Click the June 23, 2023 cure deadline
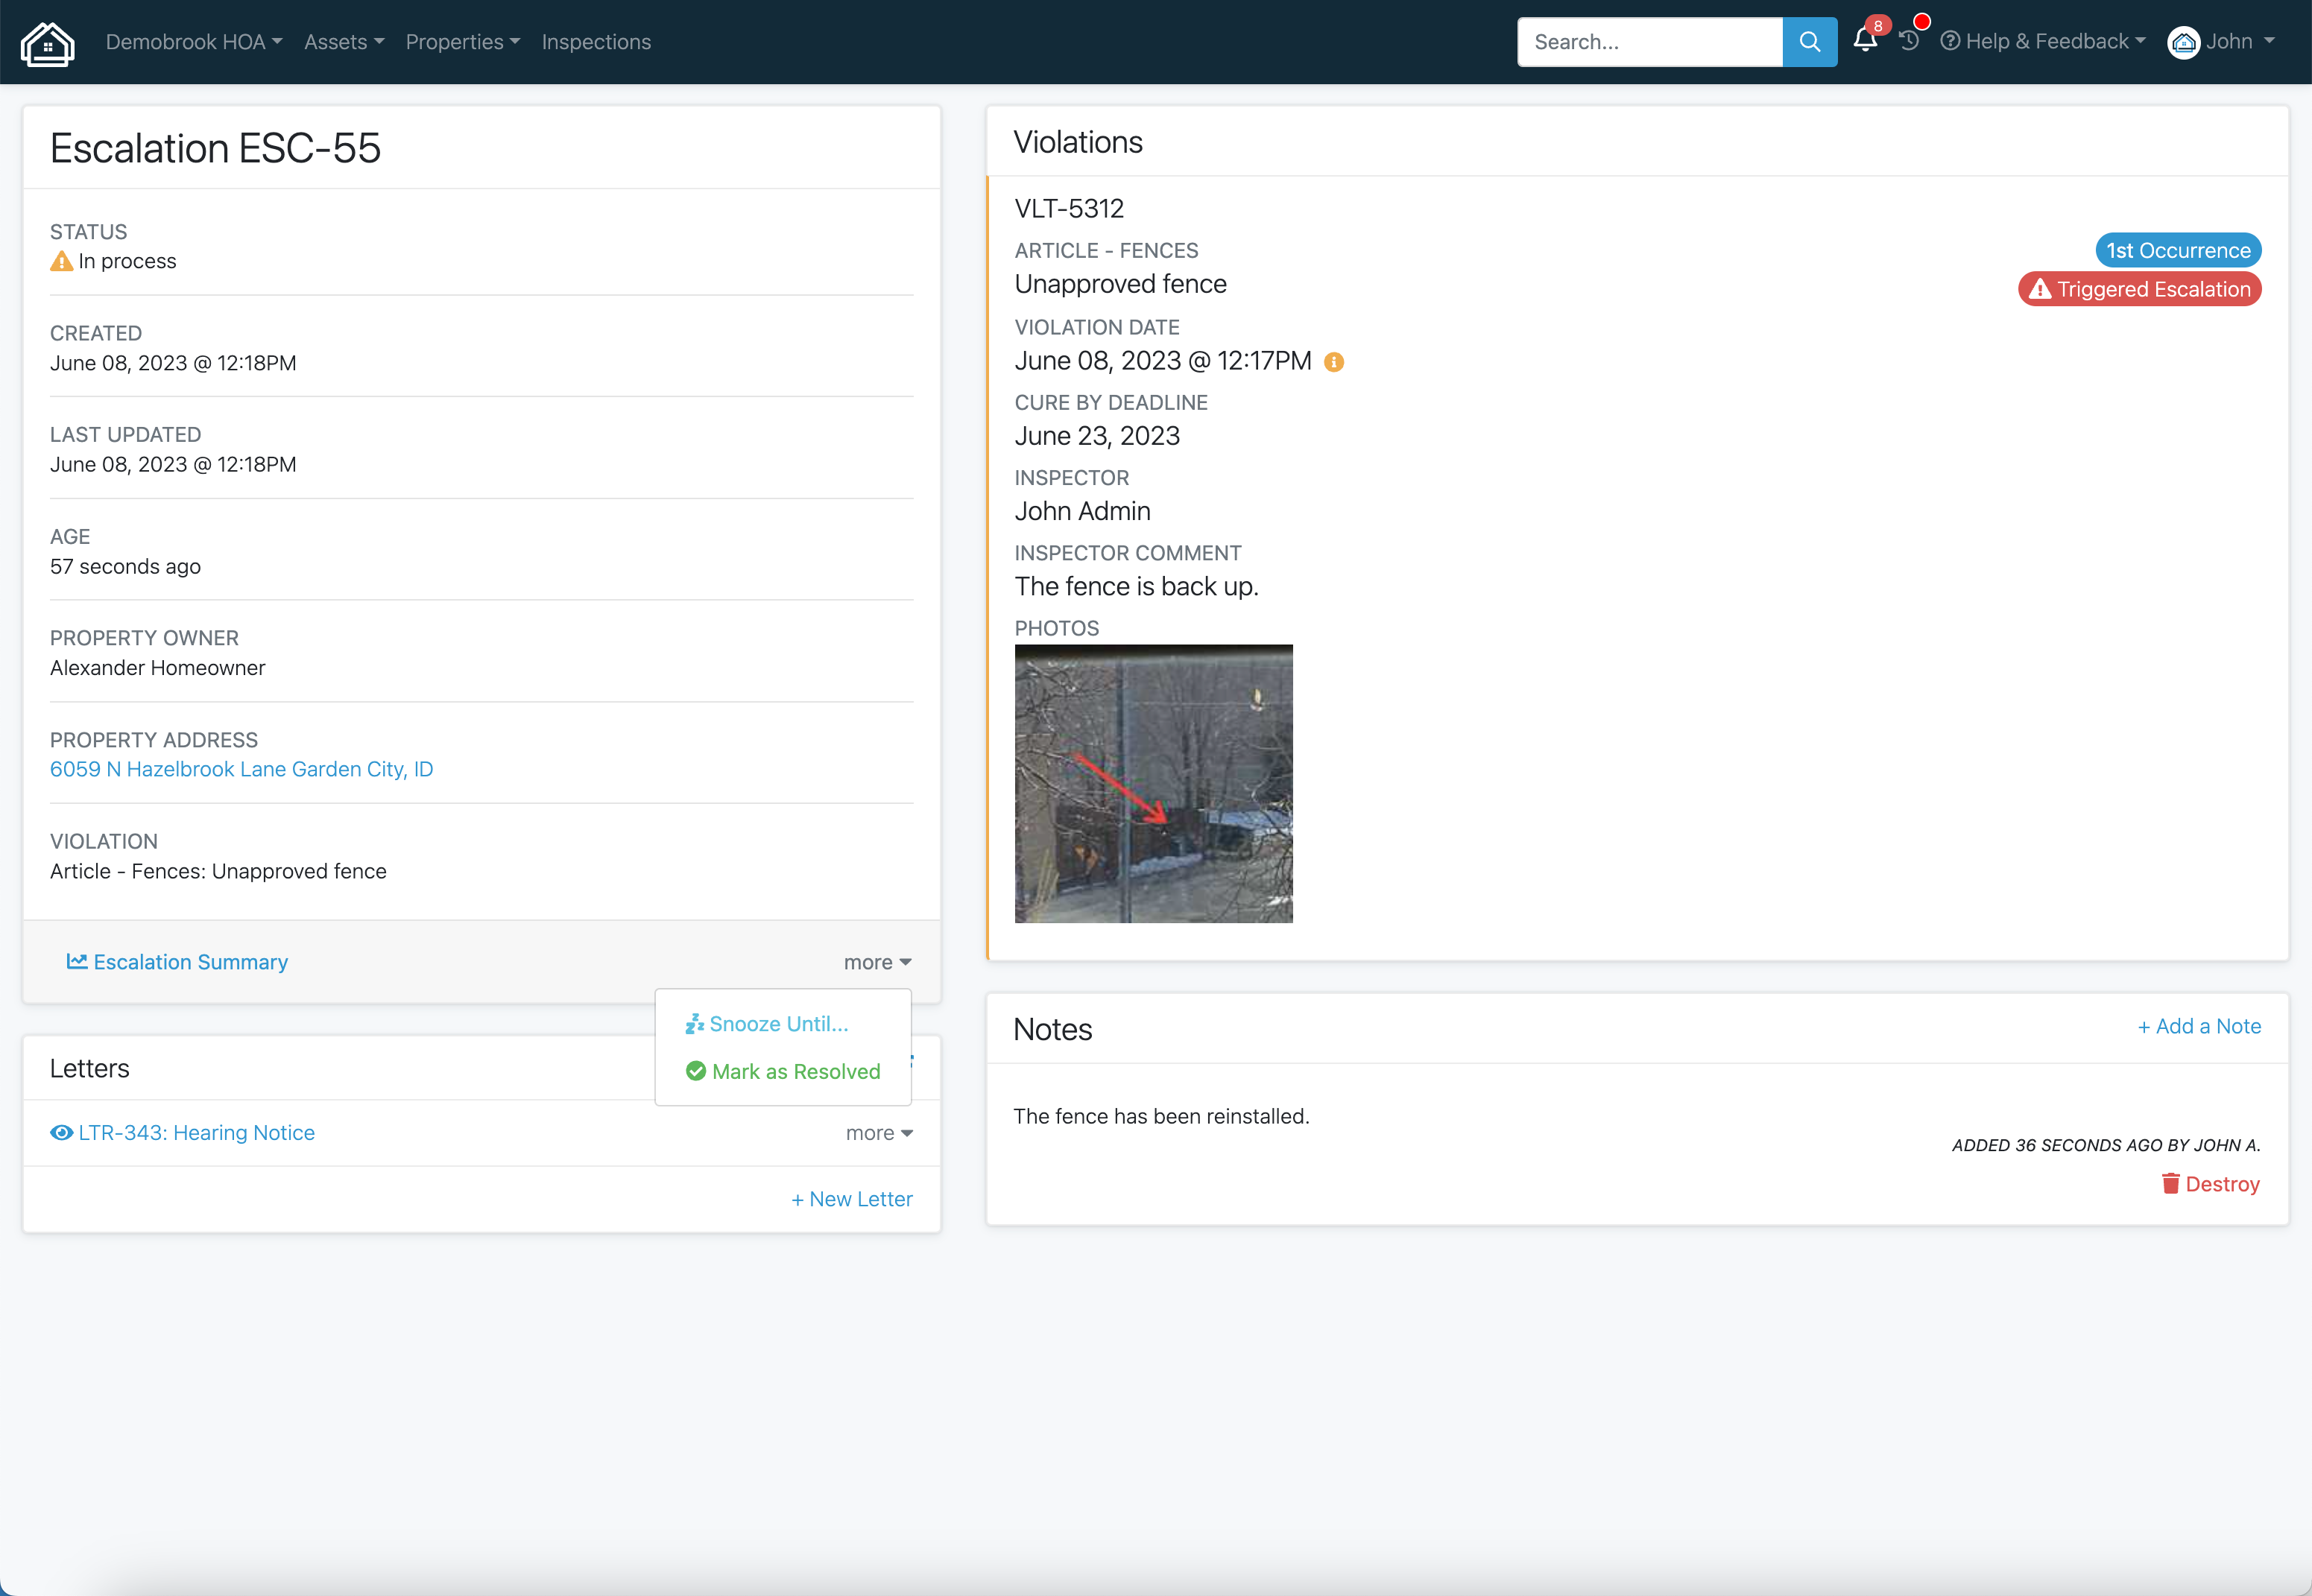 [1097, 436]
